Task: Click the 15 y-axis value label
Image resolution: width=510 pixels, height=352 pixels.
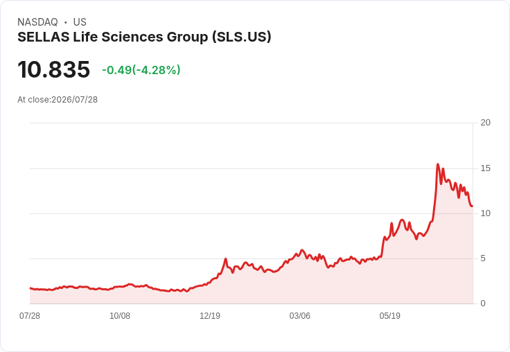Action: 485,168
